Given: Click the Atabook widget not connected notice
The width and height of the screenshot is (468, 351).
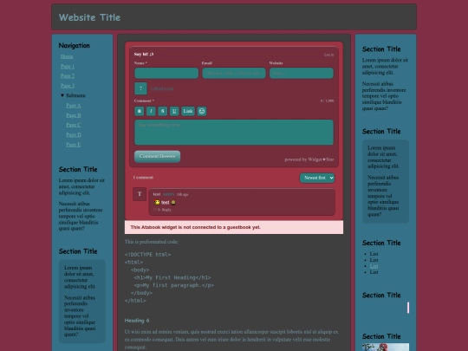Looking at the screenshot, I should (x=234, y=227).
